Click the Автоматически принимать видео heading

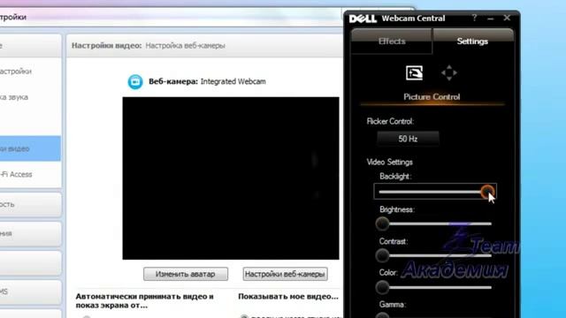pyautogui.click(x=145, y=300)
